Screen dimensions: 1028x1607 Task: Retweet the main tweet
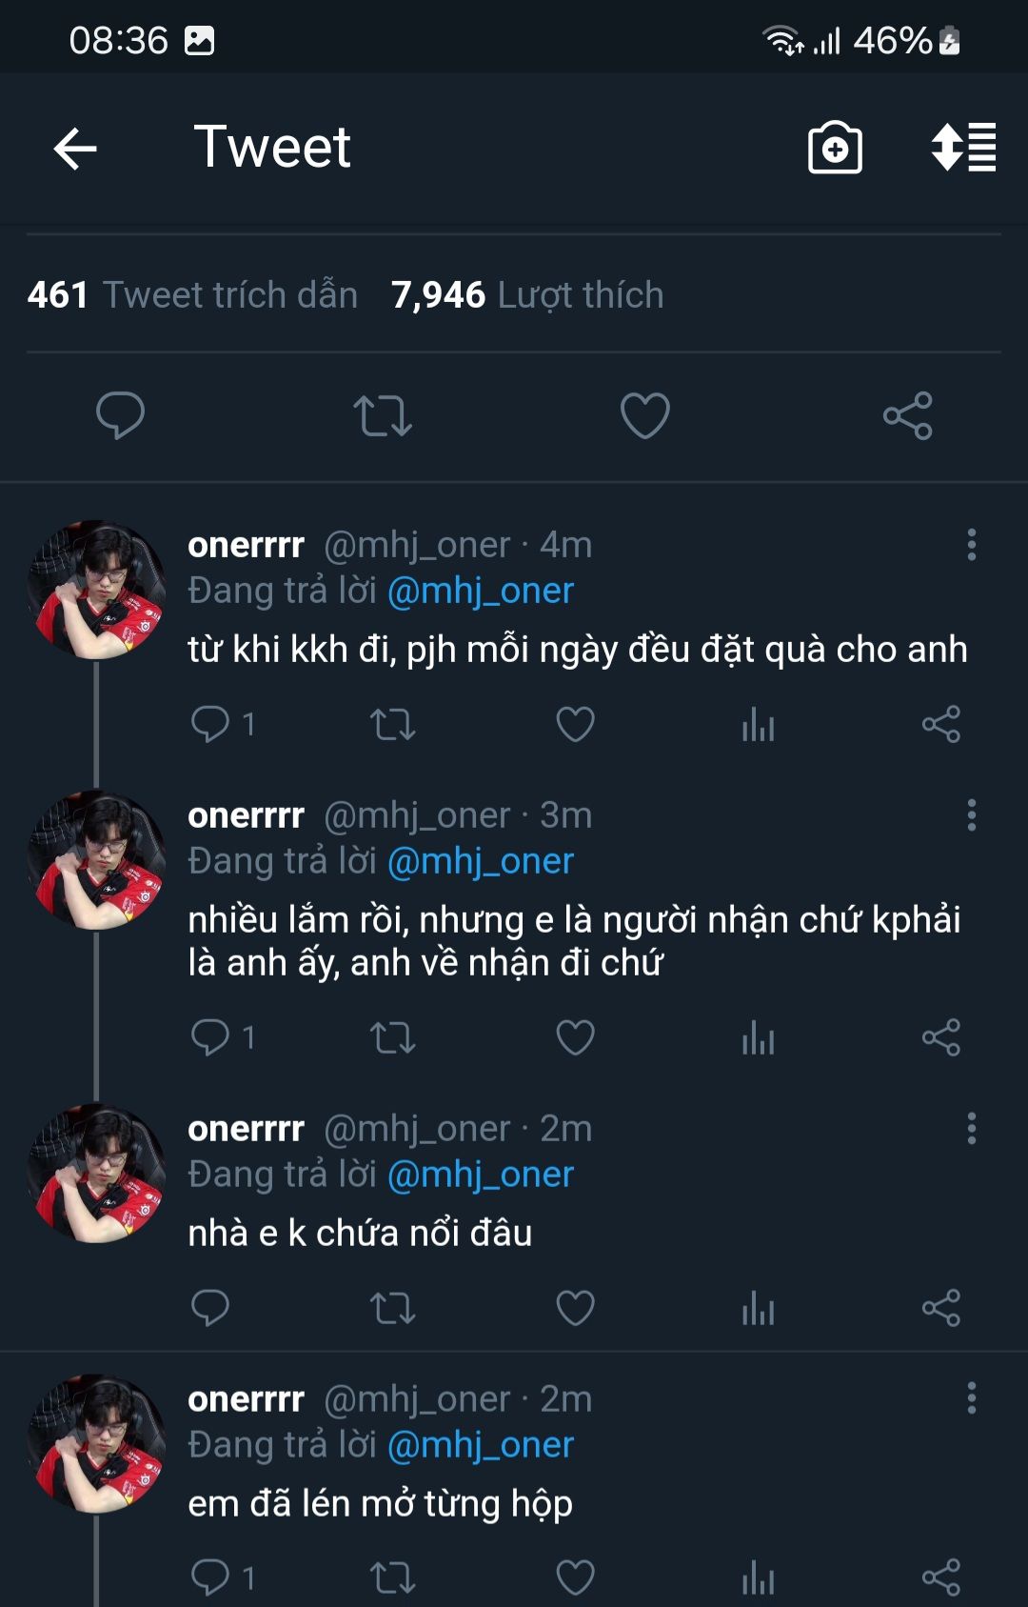click(383, 415)
